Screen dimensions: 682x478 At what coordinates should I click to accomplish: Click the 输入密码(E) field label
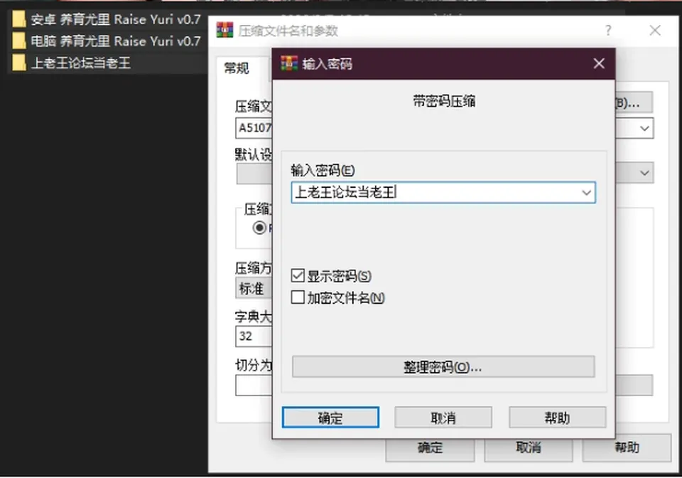(323, 170)
